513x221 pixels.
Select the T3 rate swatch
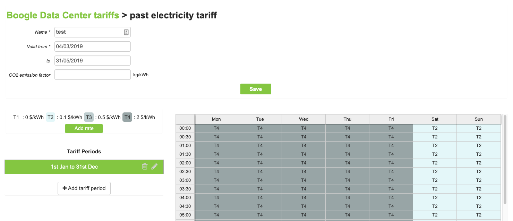[89, 117]
